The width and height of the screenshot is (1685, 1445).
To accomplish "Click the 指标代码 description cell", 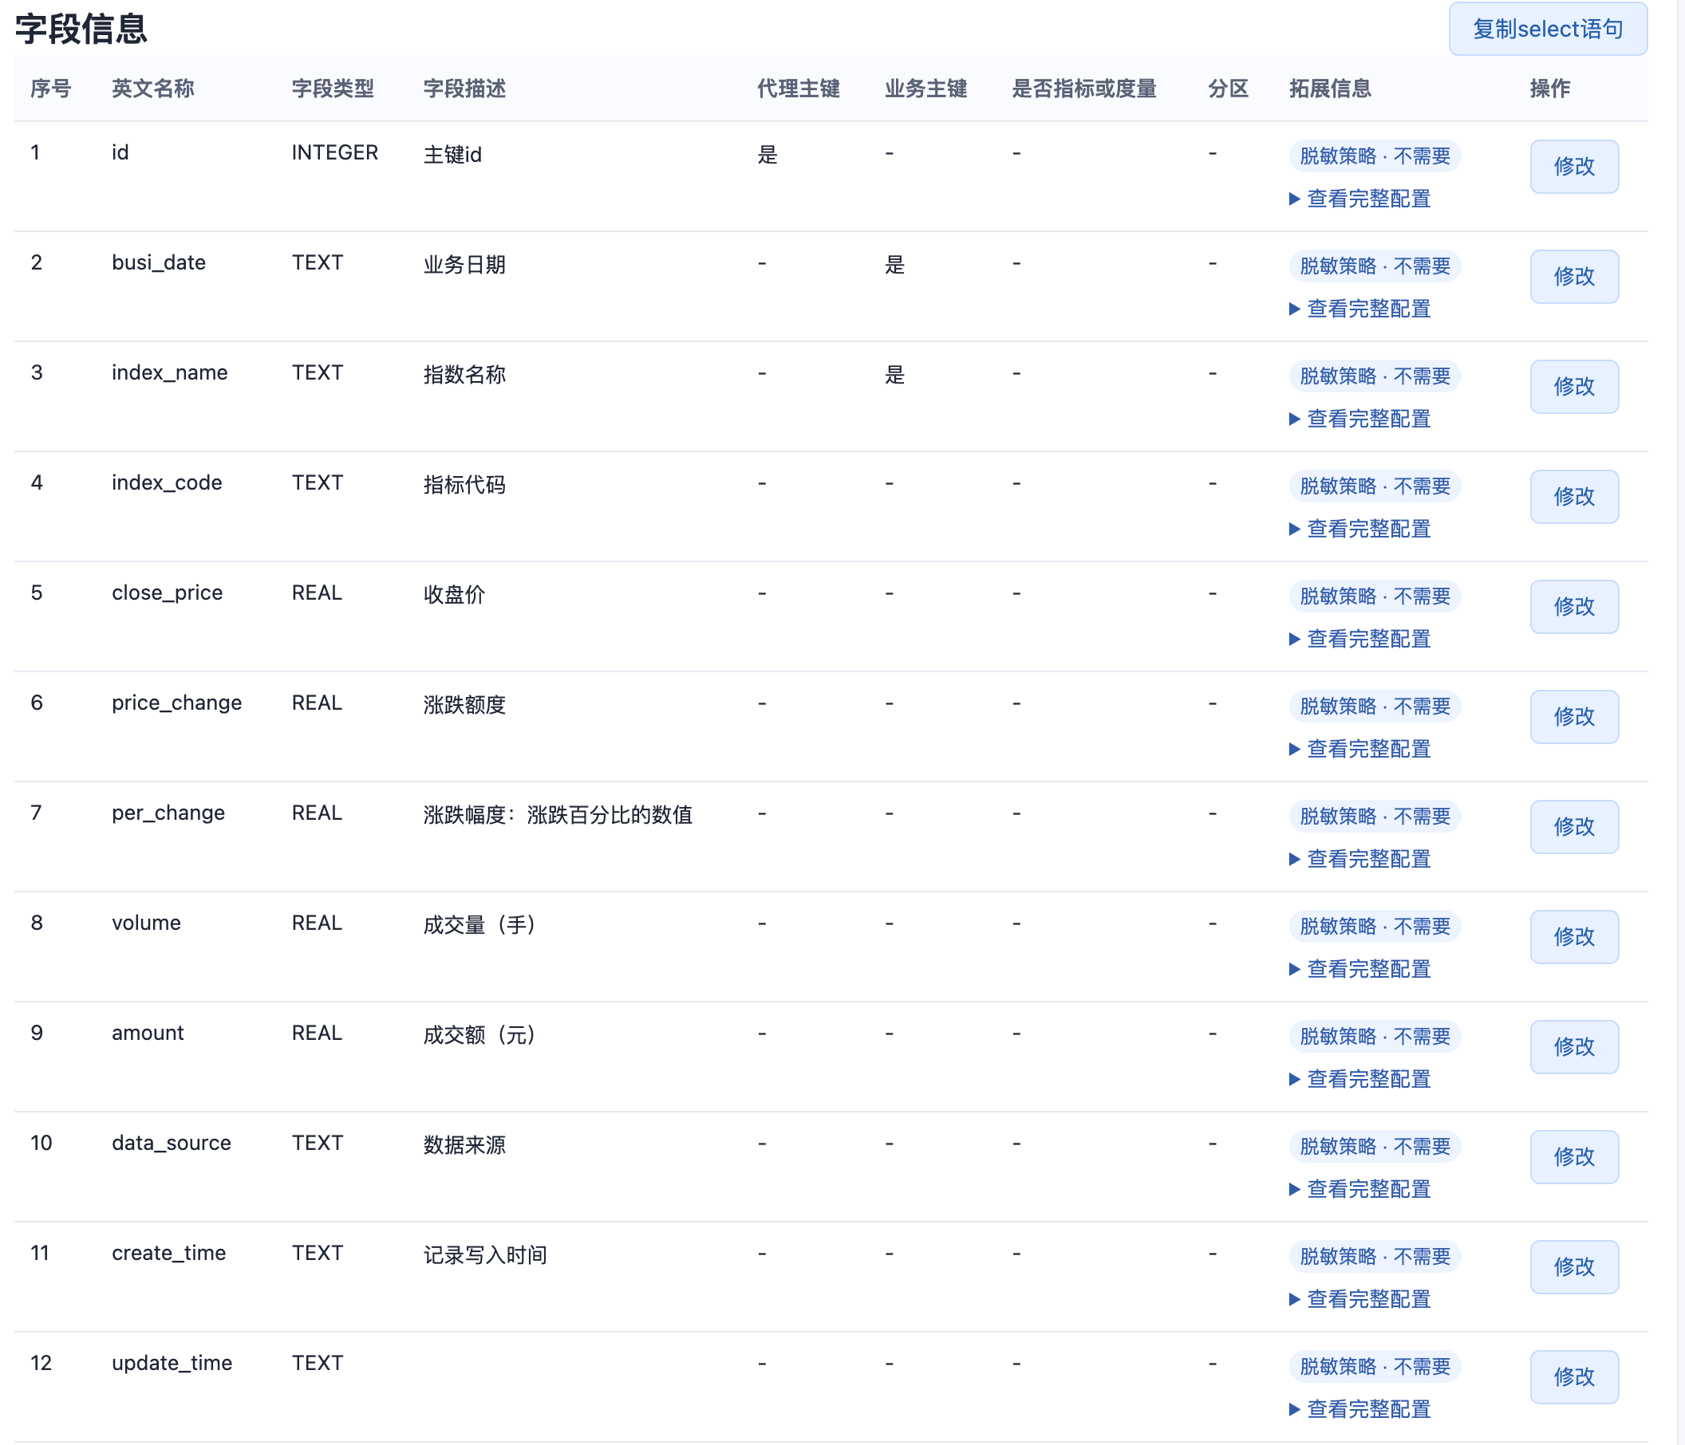I will pyautogui.click(x=464, y=484).
